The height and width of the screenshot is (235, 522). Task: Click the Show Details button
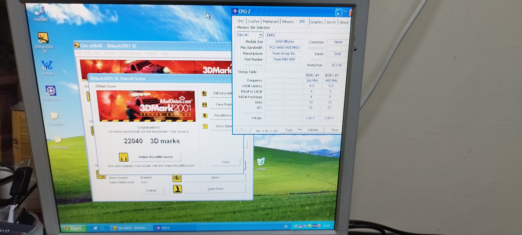(x=221, y=126)
